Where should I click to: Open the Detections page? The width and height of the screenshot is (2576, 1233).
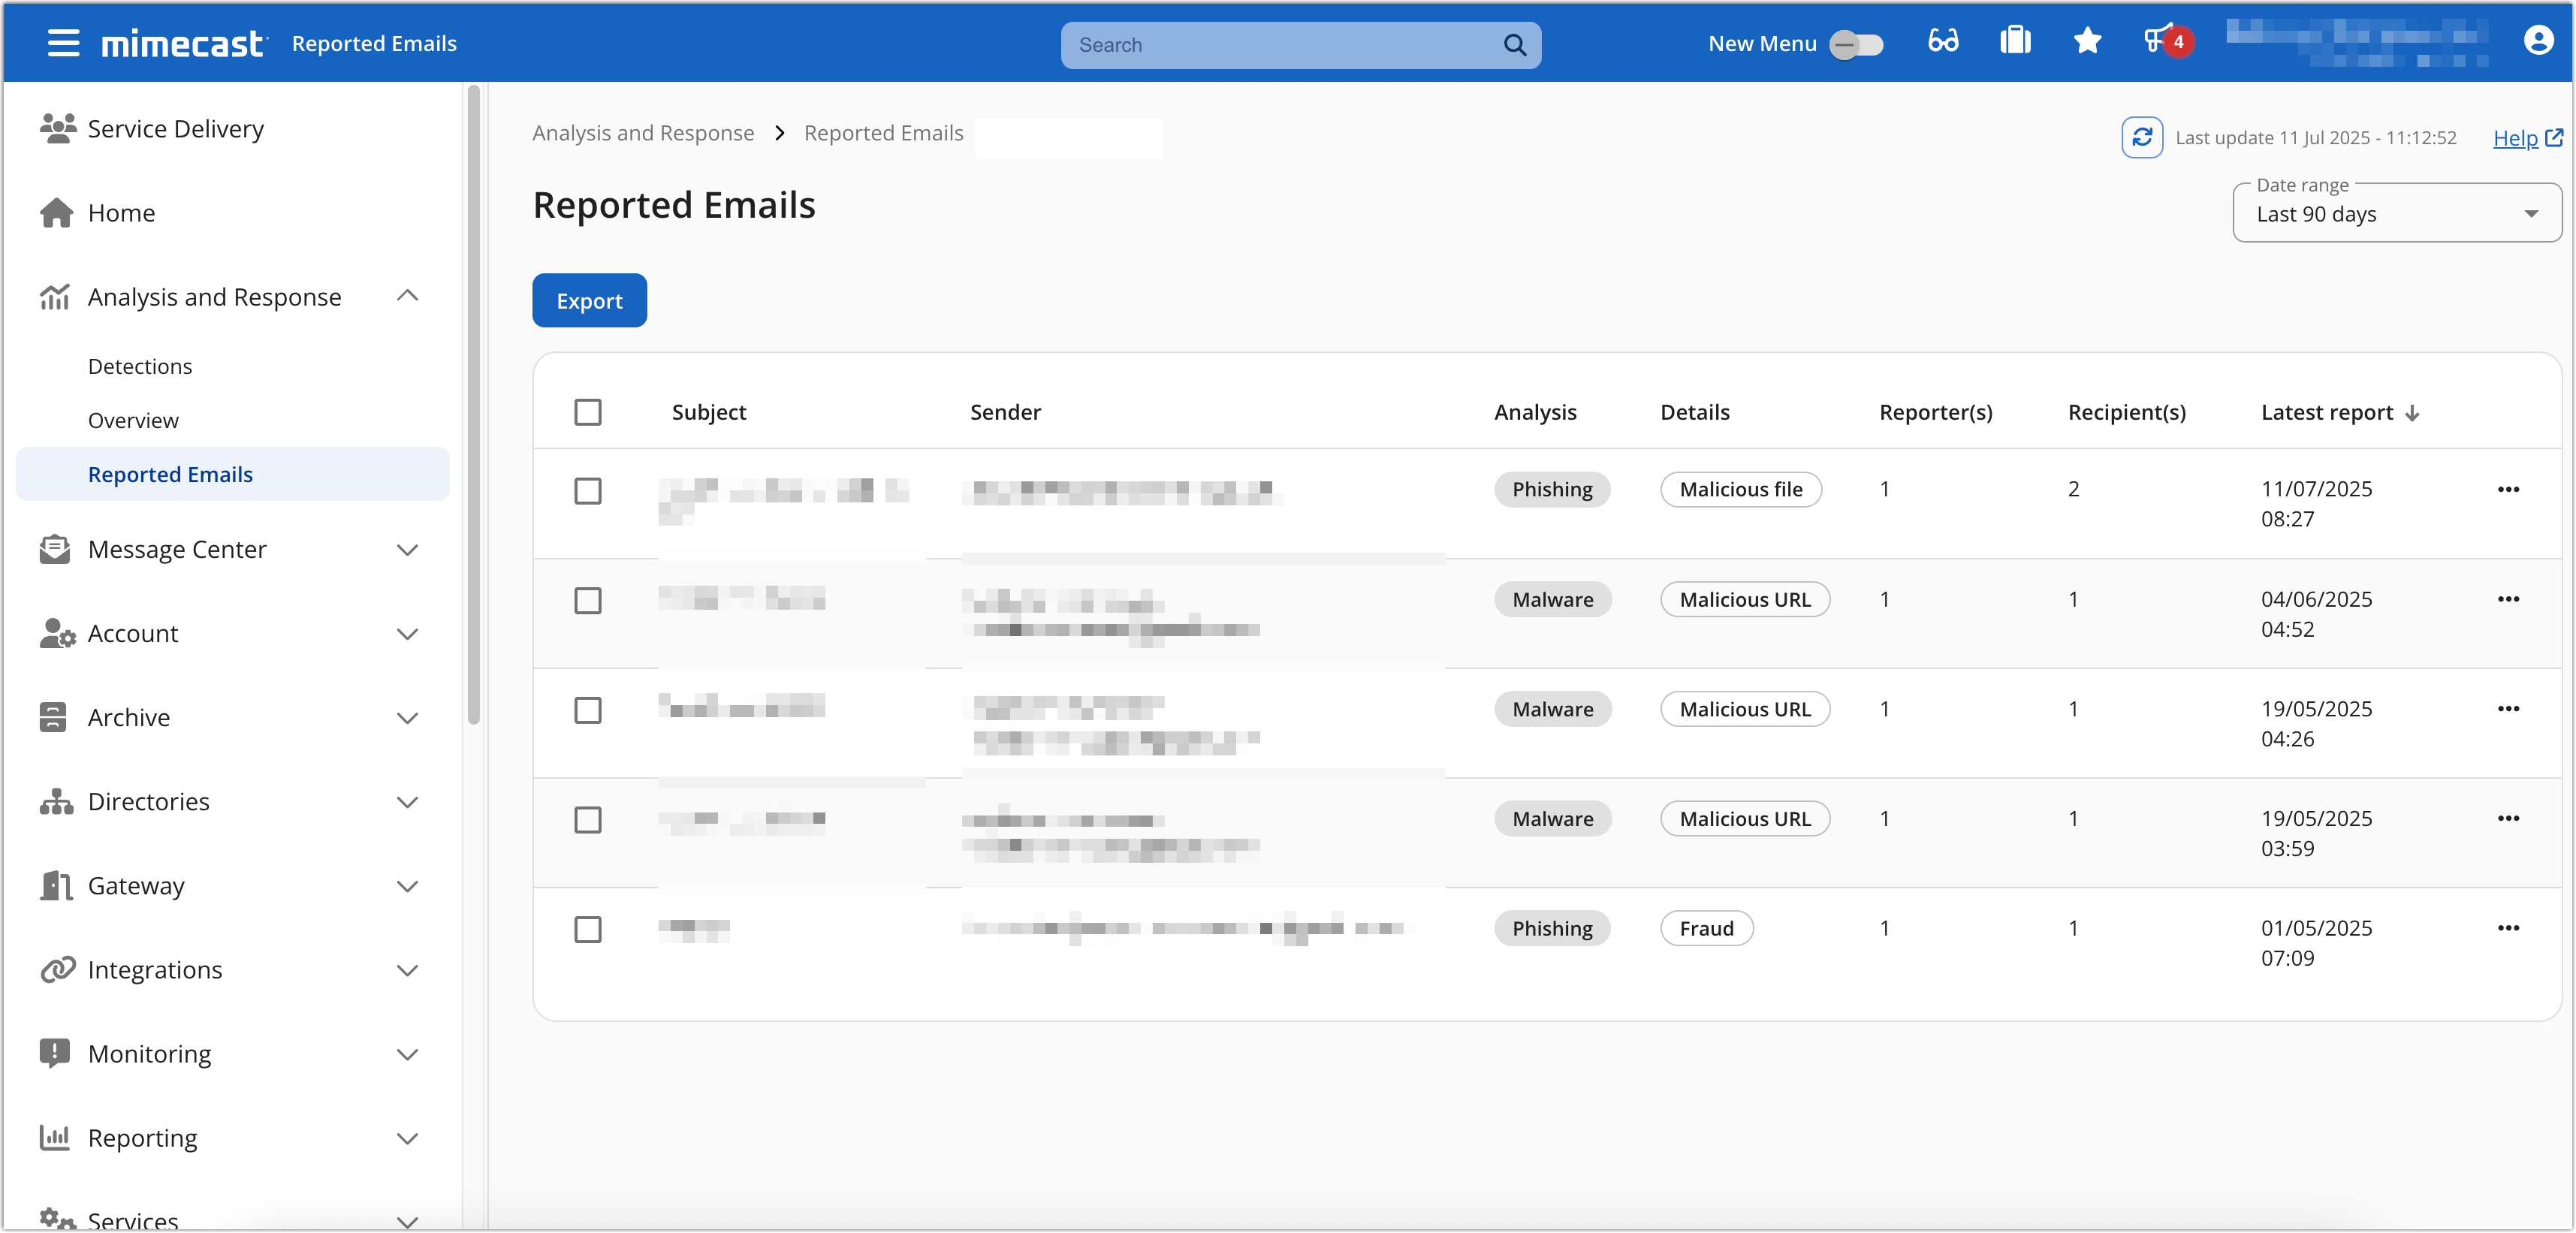140,366
